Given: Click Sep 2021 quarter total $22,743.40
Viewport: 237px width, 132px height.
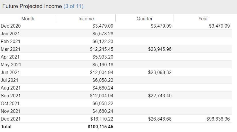Looking at the screenshot, I should click(x=160, y=96).
